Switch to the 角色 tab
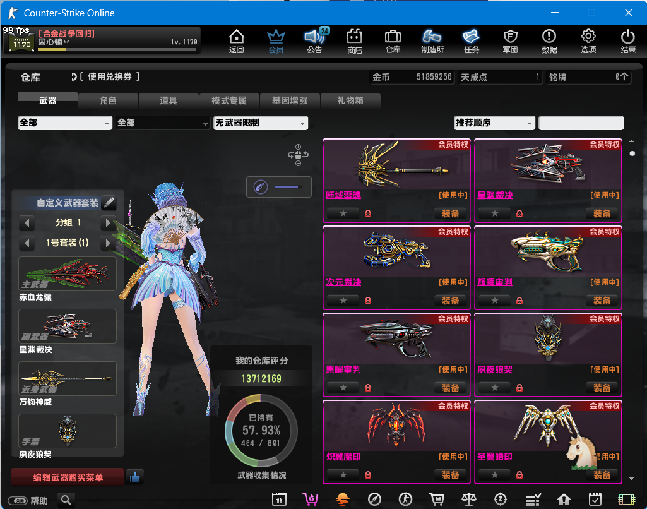Viewport: 647px width, 509px height. (x=108, y=100)
